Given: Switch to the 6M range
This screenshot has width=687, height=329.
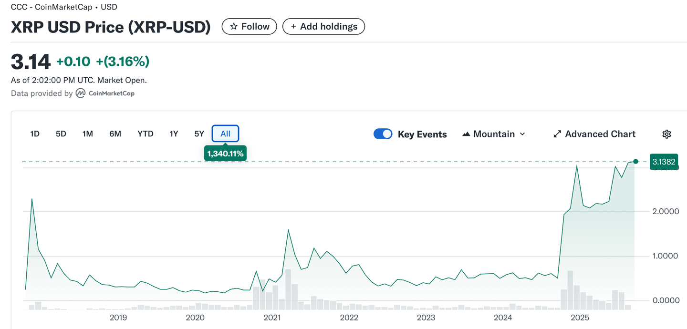Looking at the screenshot, I should 115,134.
